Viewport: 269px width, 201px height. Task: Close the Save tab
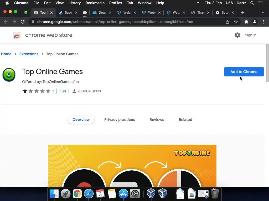click(76, 13)
